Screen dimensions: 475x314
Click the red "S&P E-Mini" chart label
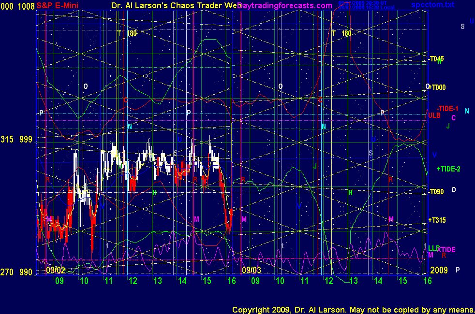(x=58, y=5)
